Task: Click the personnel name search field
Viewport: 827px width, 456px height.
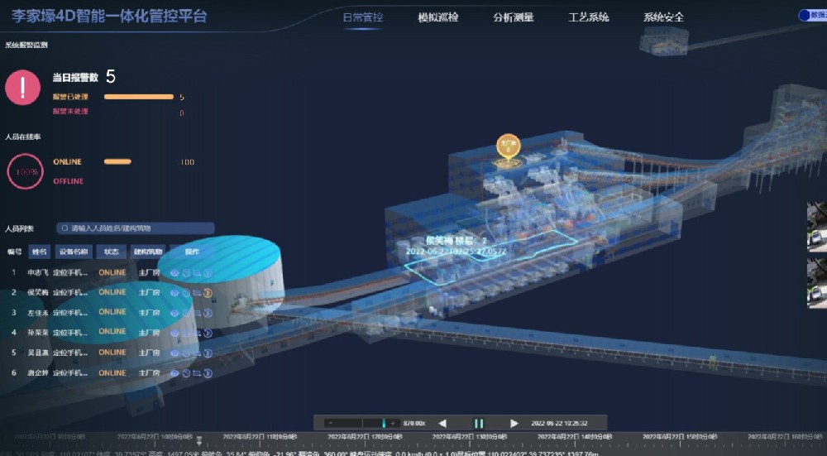Action: click(136, 228)
